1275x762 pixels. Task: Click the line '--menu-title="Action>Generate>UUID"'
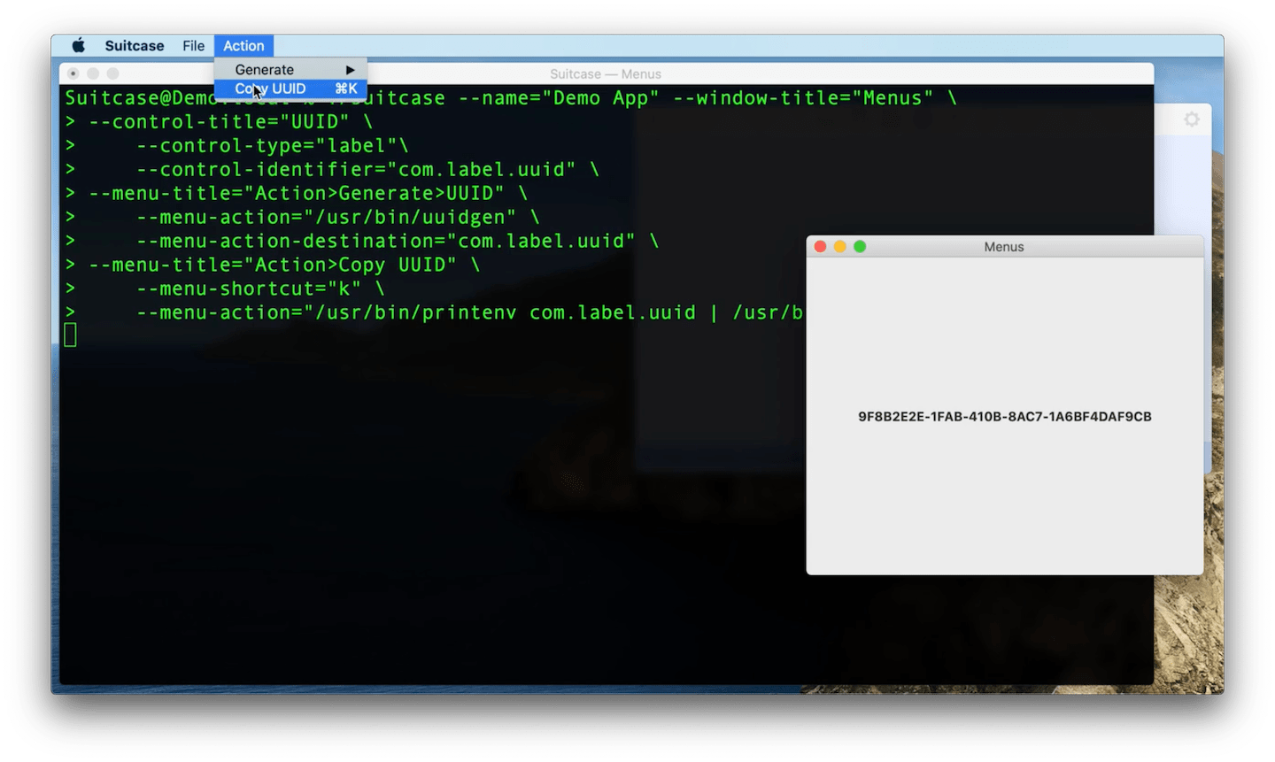pyautogui.click(x=296, y=193)
